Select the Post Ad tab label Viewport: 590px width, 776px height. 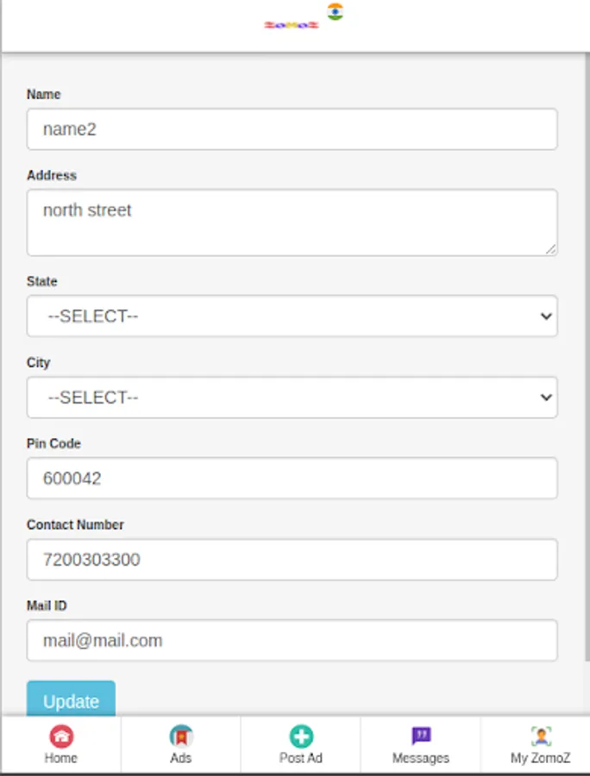point(301,758)
